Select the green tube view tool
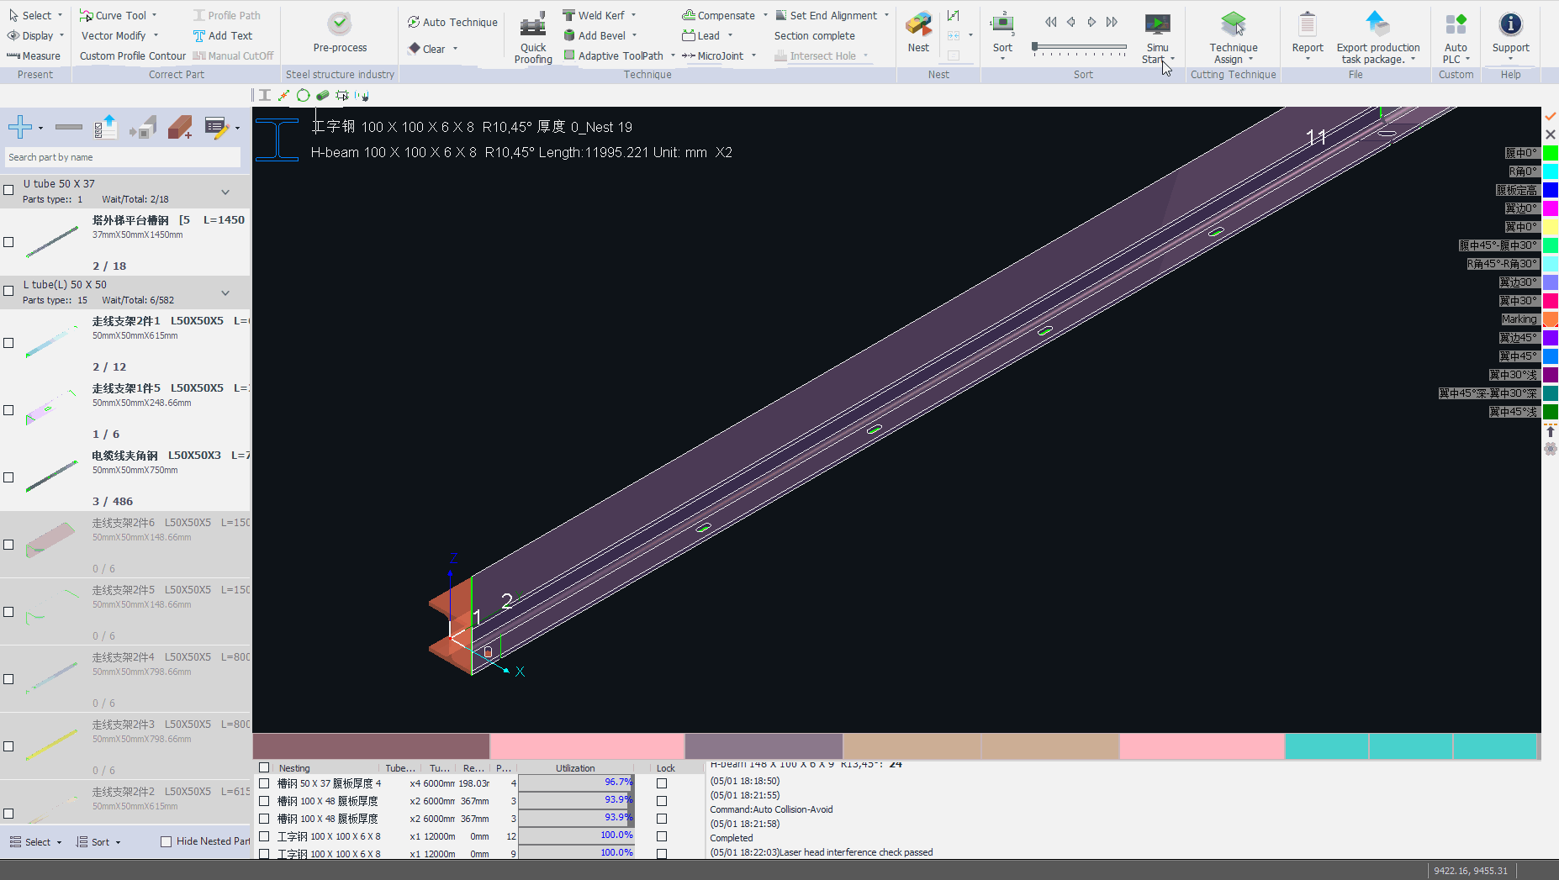The image size is (1559, 880). point(322,96)
